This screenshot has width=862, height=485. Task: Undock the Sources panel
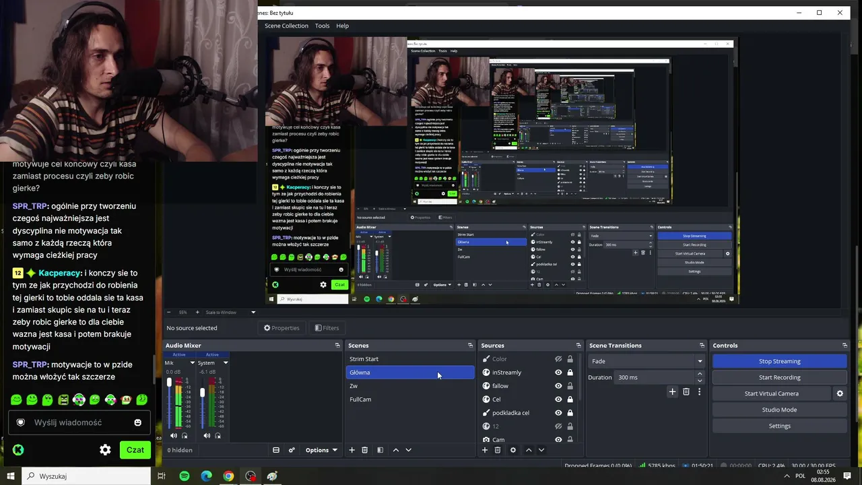click(578, 346)
